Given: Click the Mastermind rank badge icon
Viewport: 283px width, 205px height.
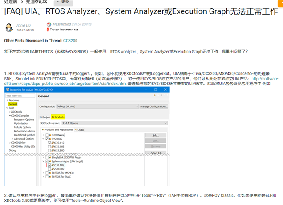Looking at the screenshot, I should [49, 24].
